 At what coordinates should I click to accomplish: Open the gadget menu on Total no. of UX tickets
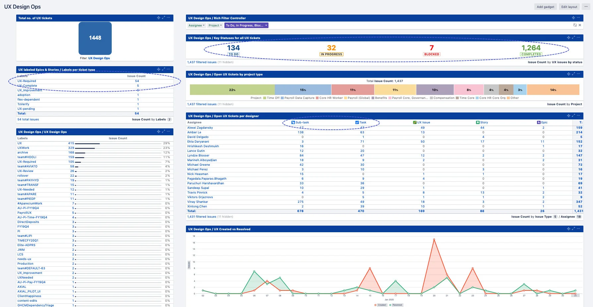(x=169, y=18)
